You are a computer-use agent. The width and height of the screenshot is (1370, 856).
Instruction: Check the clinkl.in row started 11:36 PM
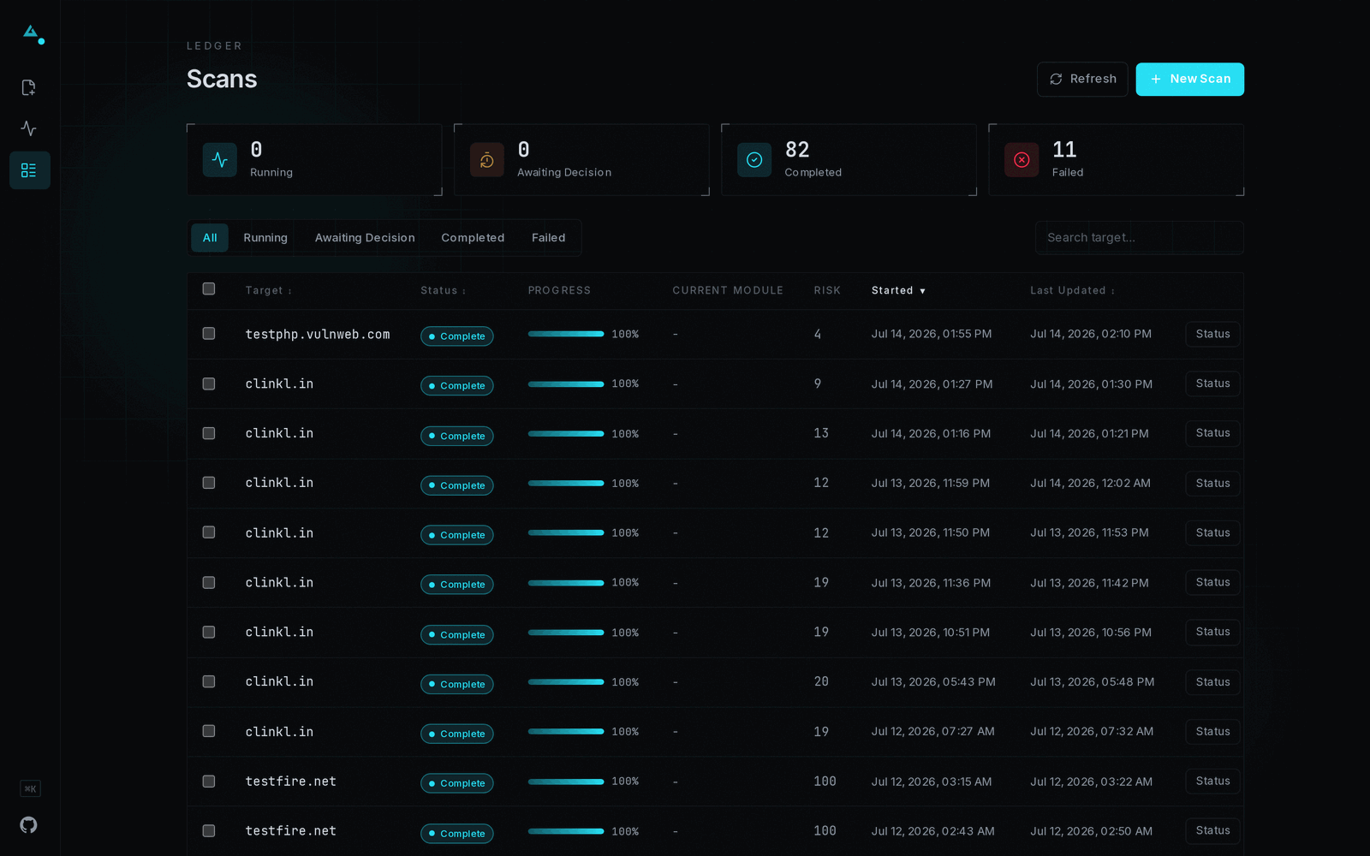tap(209, 582)
